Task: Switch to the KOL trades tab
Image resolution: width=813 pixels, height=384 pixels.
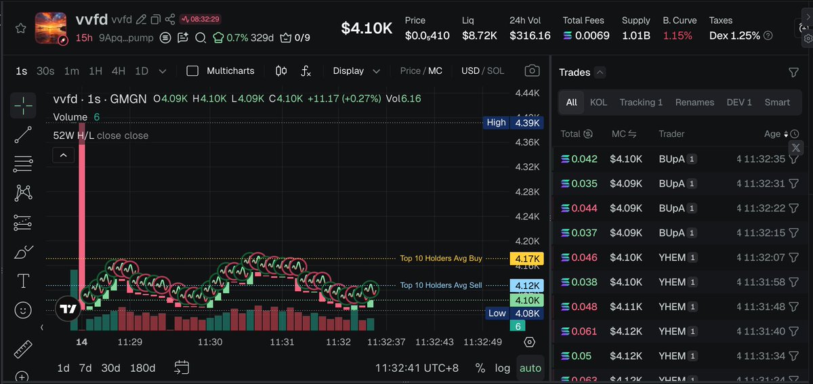Action: pyautogui.click(x=598, y=102)
